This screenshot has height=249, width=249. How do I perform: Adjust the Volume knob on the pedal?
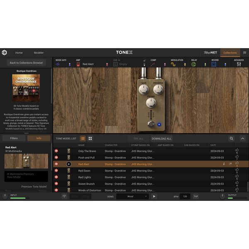(151, 103)
